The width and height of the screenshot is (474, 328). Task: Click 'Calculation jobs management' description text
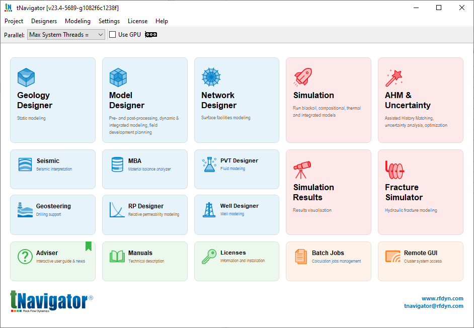coord(337,261)
